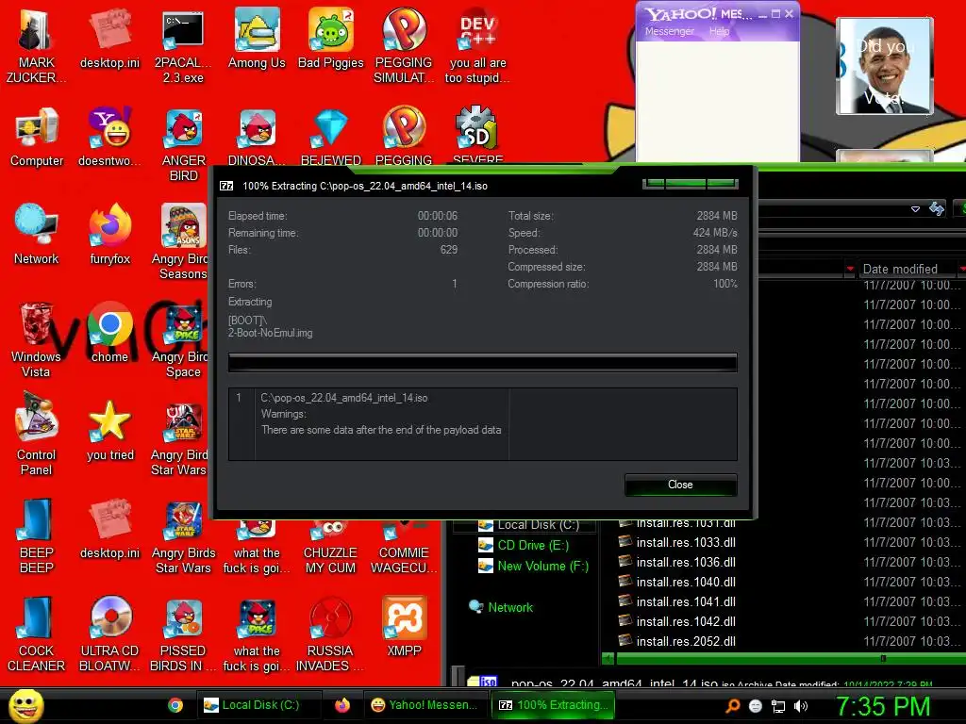Open the Messenger menu in Yahoo! Messenger
Viewport: 966px width, 724px height.
pos(669,31)
